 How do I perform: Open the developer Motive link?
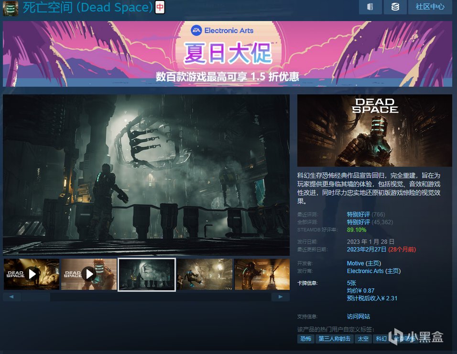coord(355,263)
